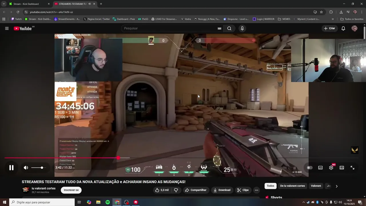Open Windows Start menu

pyautogui.click(x=5, y=202)
